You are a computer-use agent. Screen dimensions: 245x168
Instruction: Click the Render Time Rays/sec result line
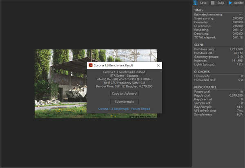[124, 86]
